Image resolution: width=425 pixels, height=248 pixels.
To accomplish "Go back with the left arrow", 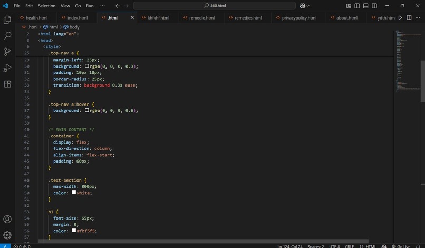I will 118,6.
